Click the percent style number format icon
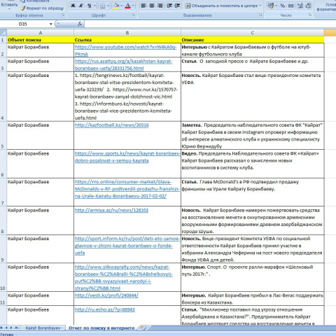 coord(283,6)
